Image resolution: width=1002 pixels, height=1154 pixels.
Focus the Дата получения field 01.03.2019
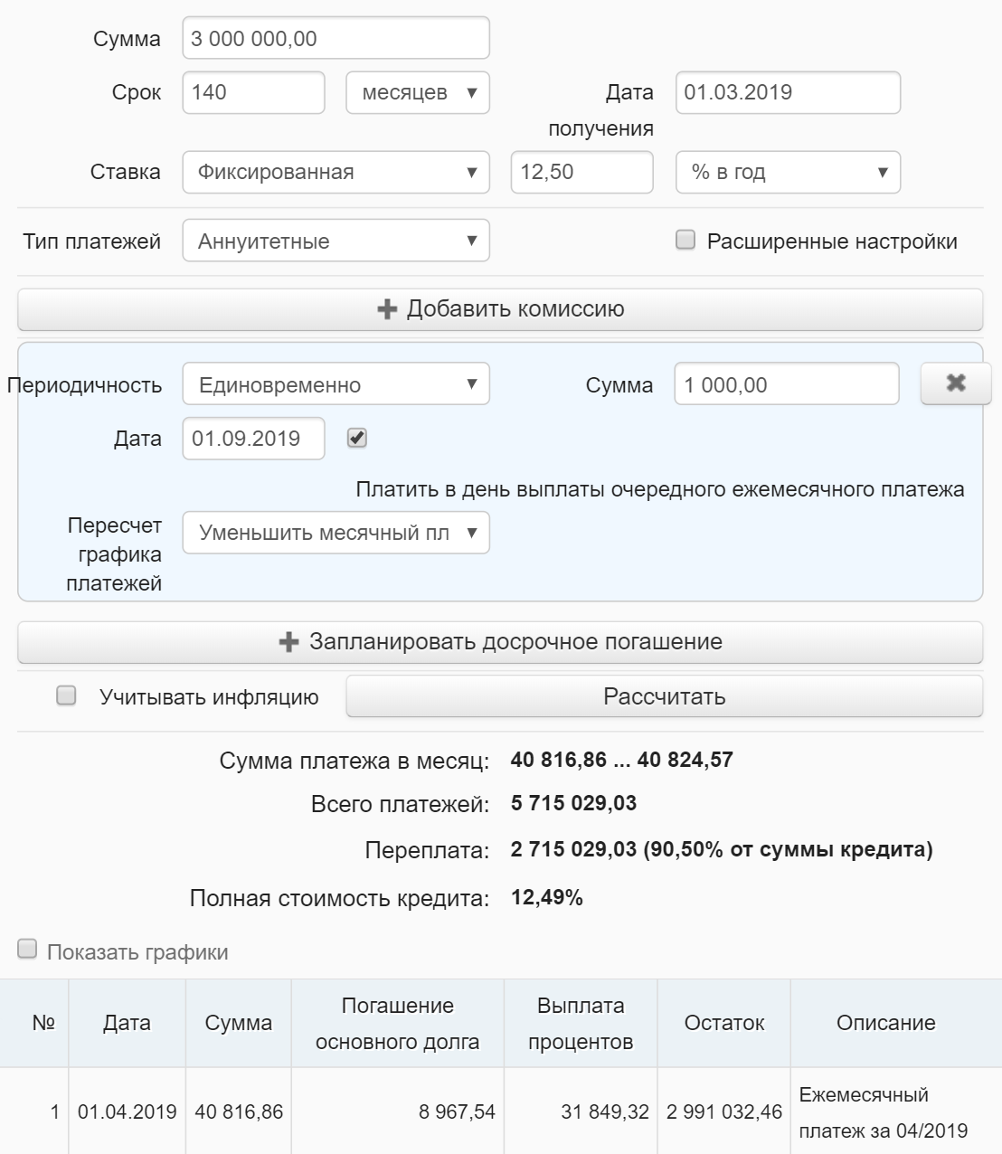[788, 92]
